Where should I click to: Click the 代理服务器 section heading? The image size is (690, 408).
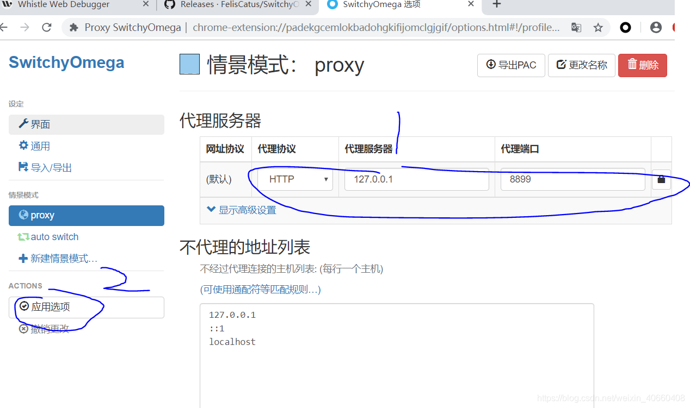[x=220, y=121]
